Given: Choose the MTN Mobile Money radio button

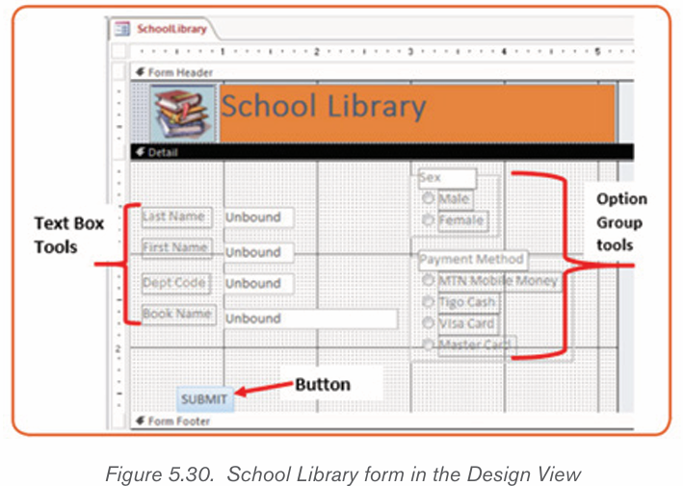Looking at the screenshot, I should (x=428, y=280).
